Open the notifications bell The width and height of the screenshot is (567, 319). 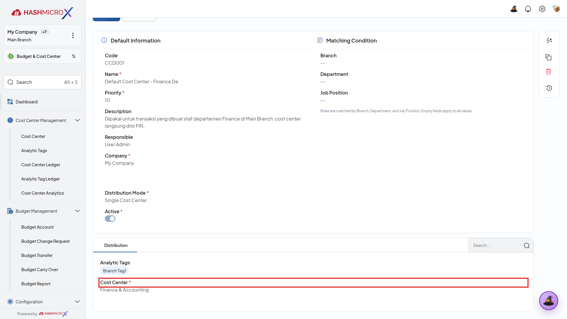tap(528, 9)
